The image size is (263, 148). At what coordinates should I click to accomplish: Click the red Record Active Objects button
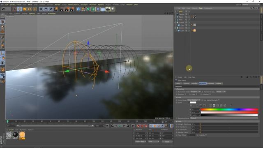(138, 126)
